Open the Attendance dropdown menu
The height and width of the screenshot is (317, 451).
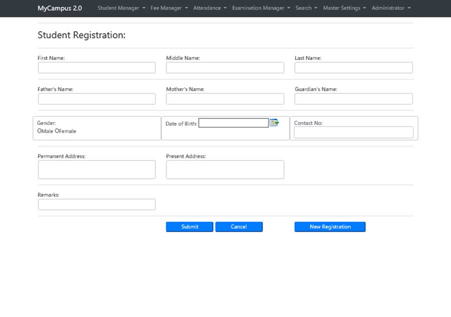pyautogui.click(x=210, y=8)
